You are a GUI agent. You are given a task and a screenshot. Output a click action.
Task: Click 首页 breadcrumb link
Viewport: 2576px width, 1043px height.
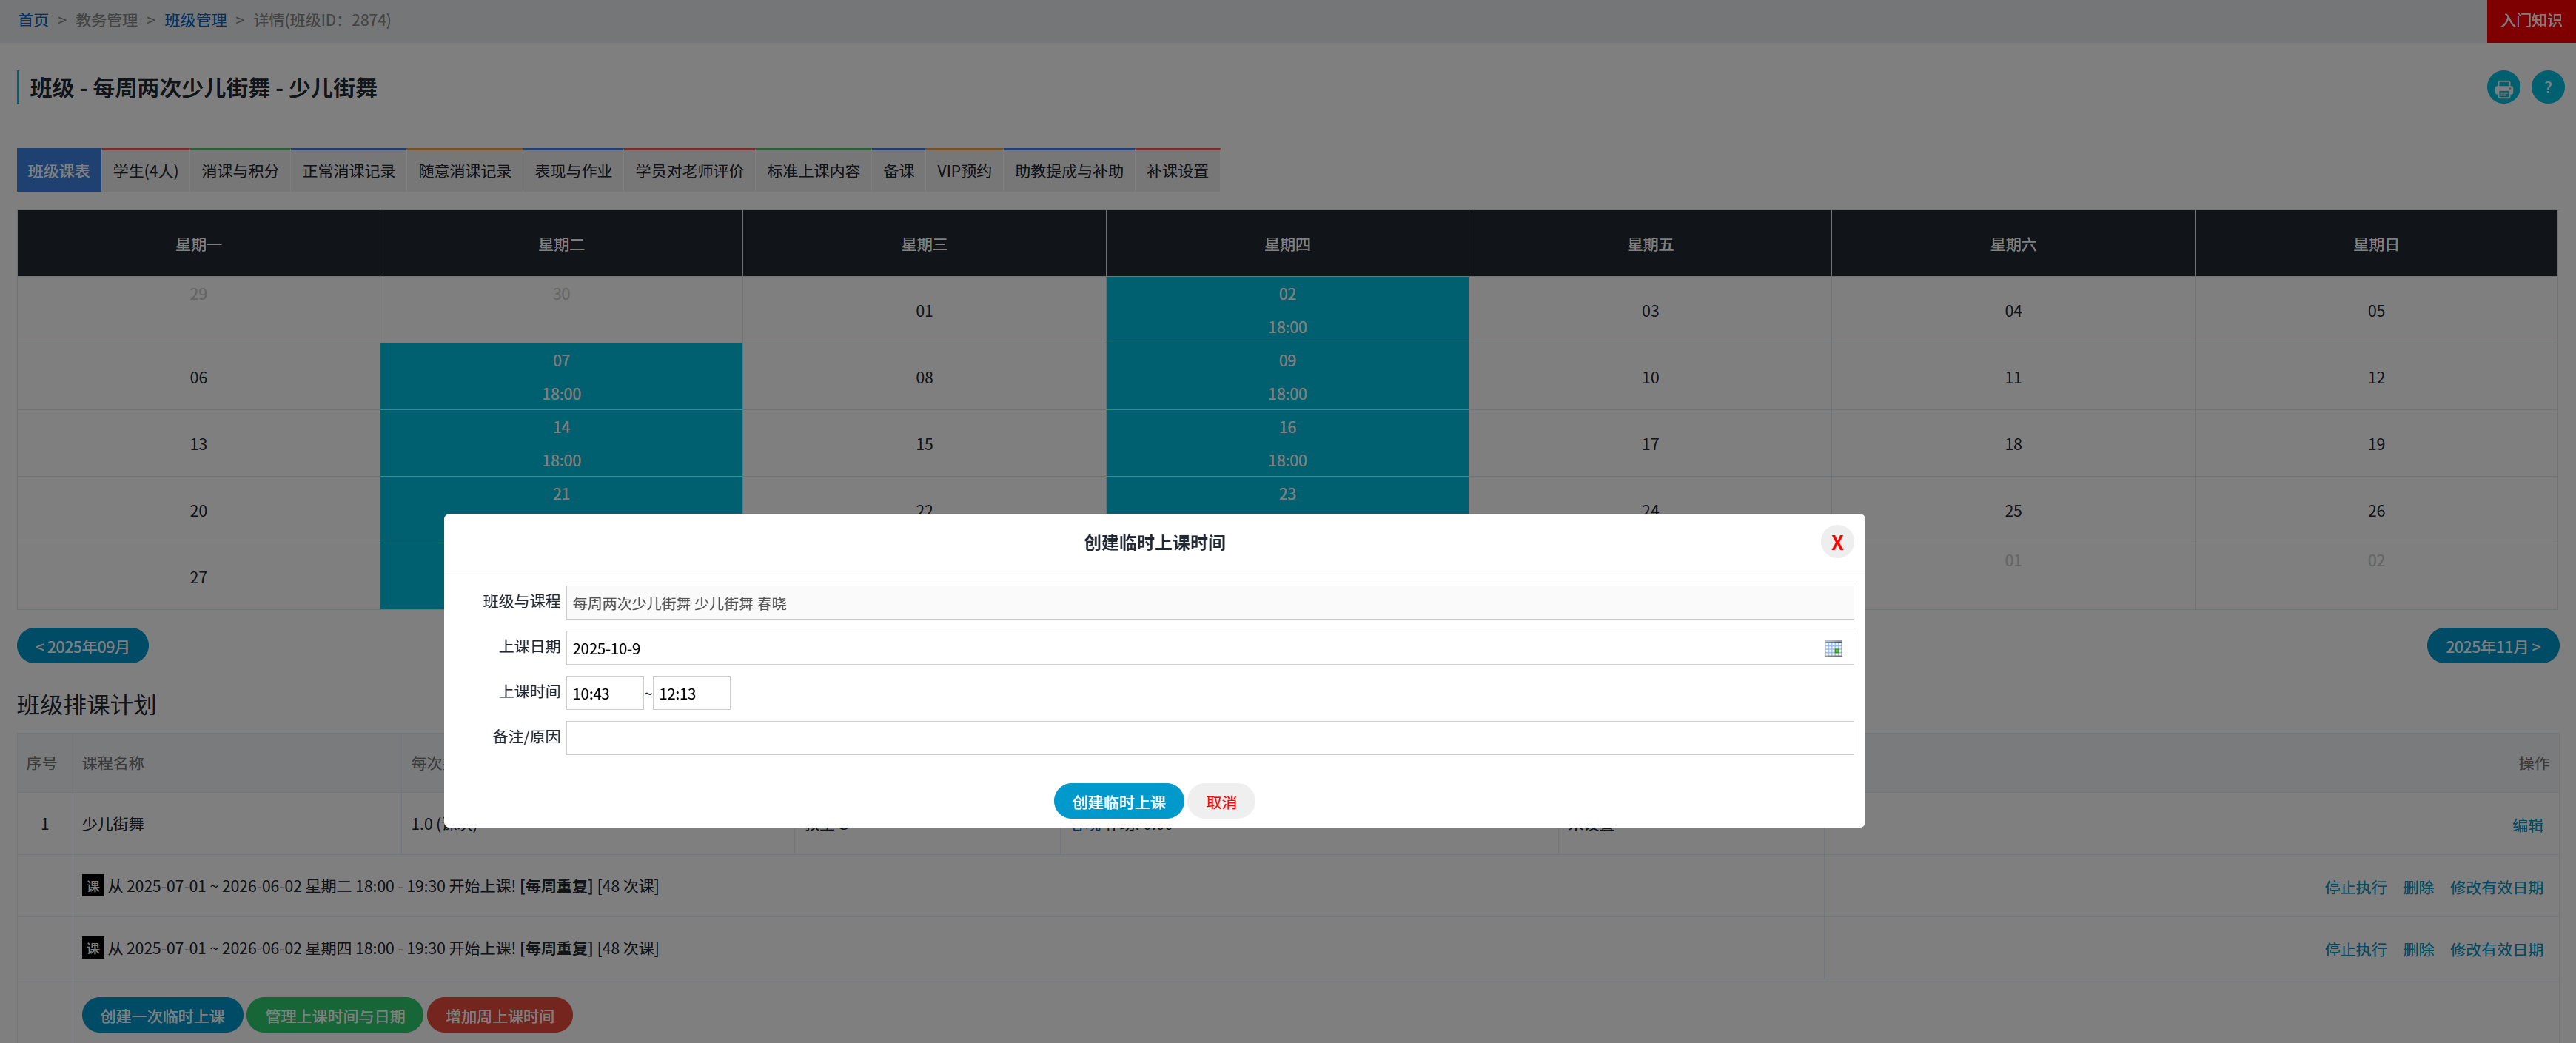[33, 20]
